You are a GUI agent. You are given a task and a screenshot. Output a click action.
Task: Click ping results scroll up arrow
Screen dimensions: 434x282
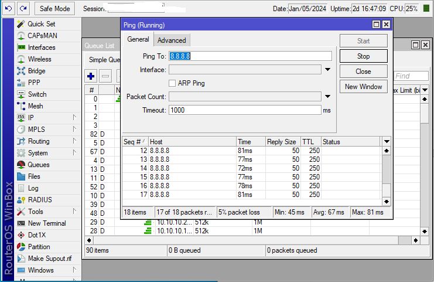[x=387, y=151]
